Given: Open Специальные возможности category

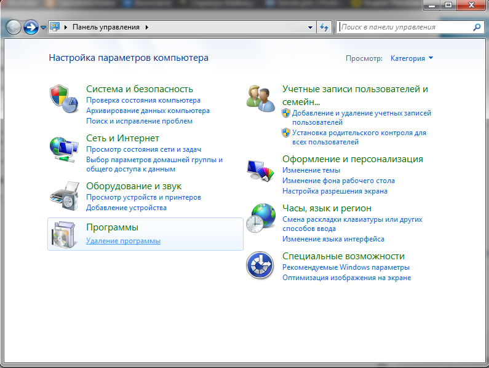Looking at the screenshot, I should [343, 256].
